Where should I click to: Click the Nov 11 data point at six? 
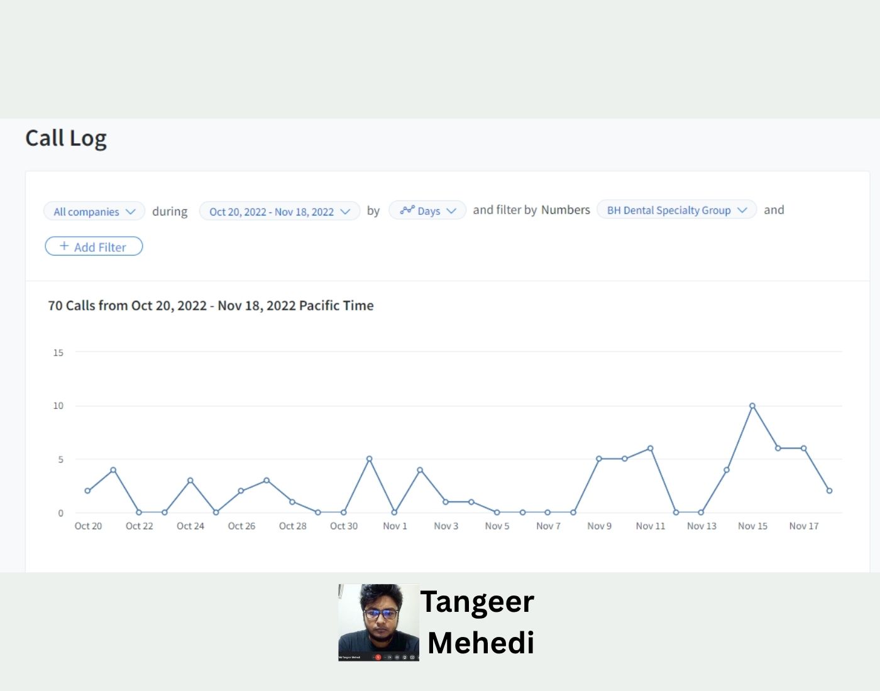coord(650,449)
